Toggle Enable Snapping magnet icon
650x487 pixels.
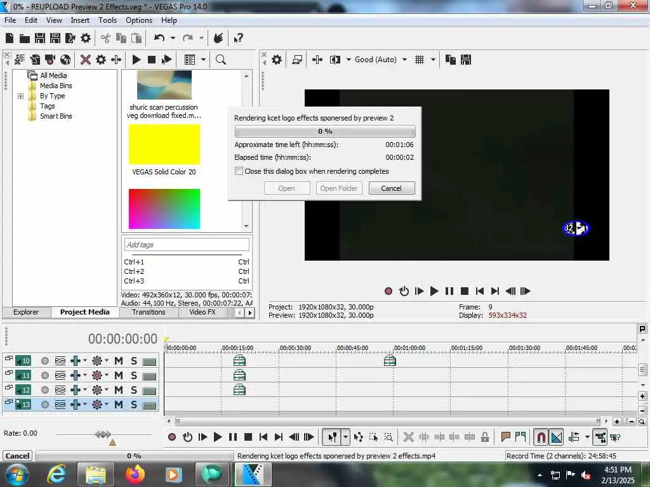pos(541,437)
